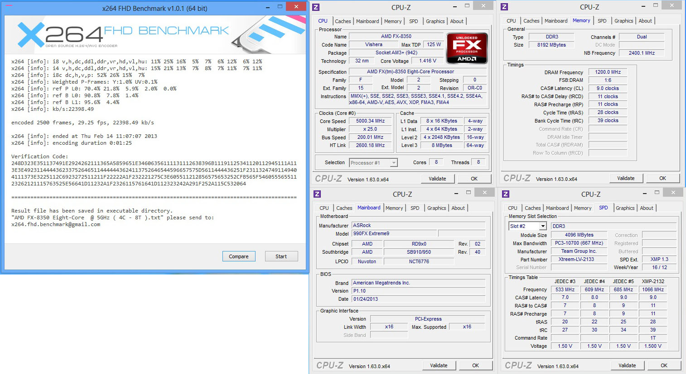Viewport: 686px width, 374px height.
Task: Click the "encoded 2500 frames" result line
Action: coord(83,123)
